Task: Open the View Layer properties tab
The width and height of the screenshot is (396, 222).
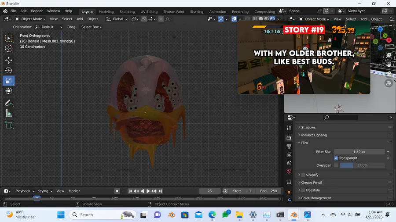Action: click(x=289, y=154)
